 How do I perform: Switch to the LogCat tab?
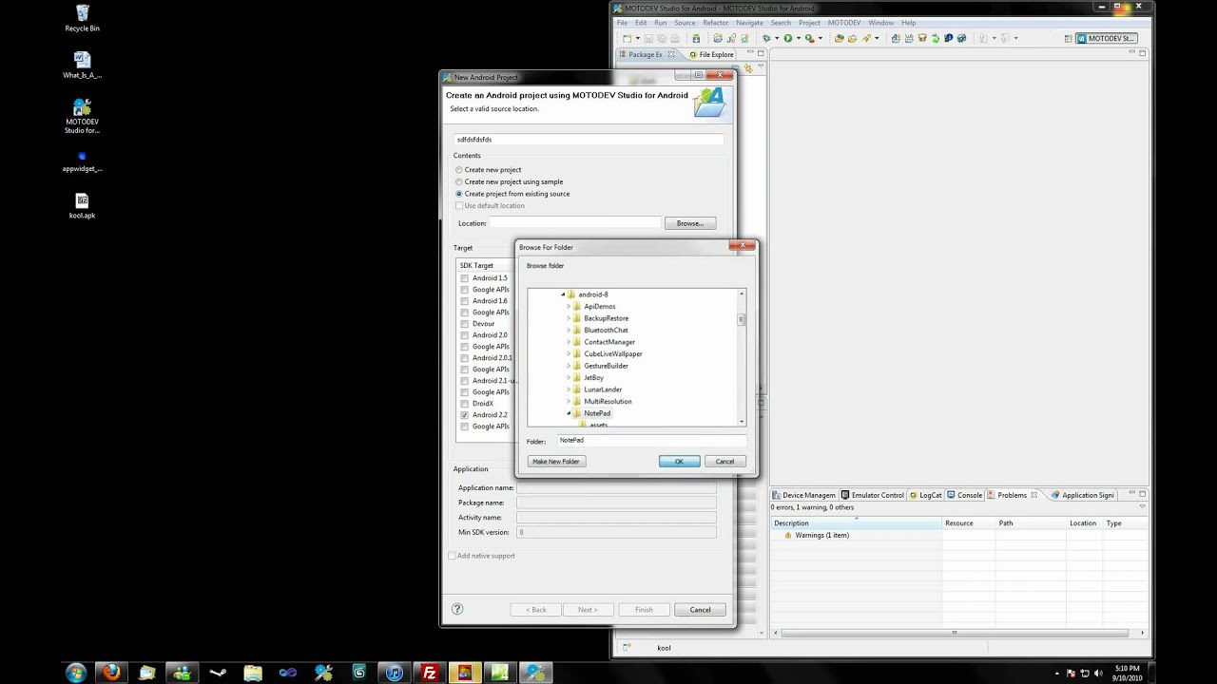(x=926, y=495)
